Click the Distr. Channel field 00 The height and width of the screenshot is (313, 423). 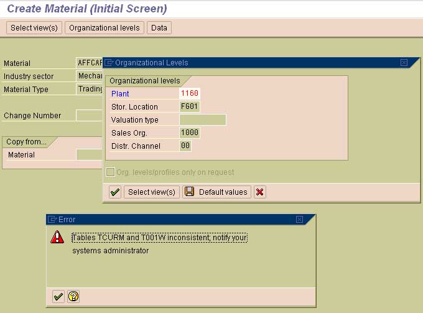click(185, 146)
